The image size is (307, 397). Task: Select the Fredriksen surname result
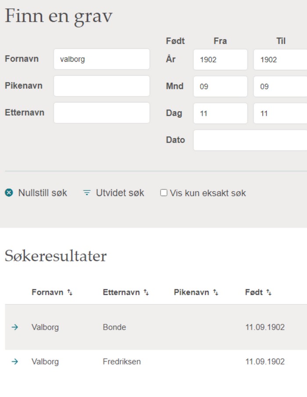122,361
